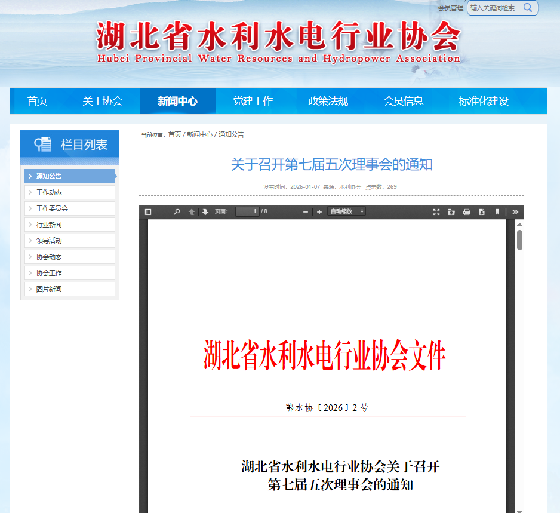Open the 自动缩放 zoom level dropdown

pos(346,211)
